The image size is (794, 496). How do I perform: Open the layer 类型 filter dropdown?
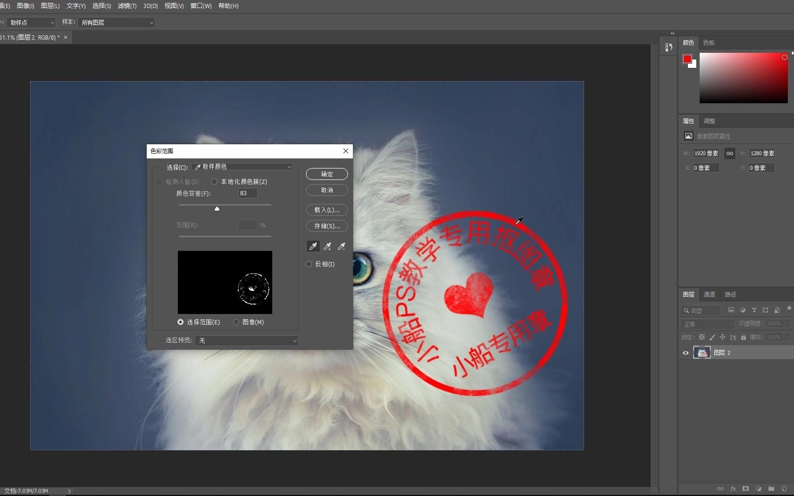(700, 310)
